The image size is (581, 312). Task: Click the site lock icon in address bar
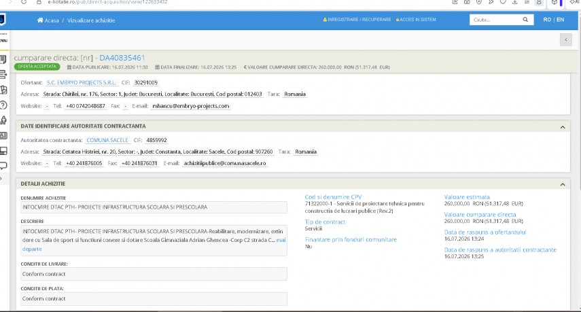click(39, 2)
